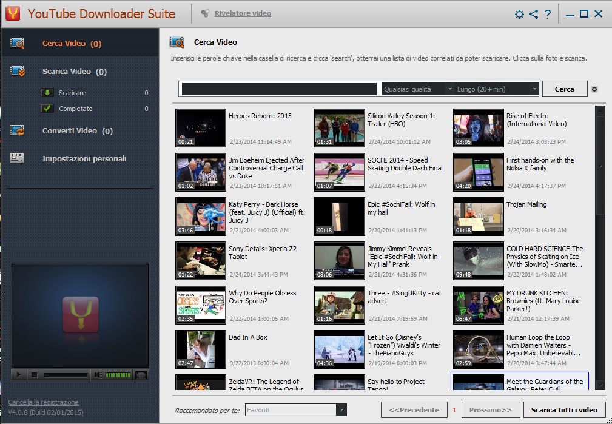Select Katy Perry Dark Horse thumbnail
The height and width of the screenshot is (424, 612).
tap(201, 217)
